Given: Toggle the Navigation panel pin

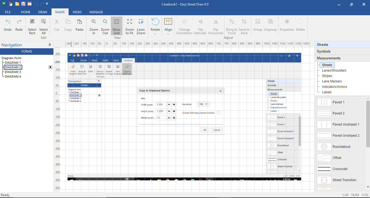Looking at the screenshot, I should [x=50, y=45].
